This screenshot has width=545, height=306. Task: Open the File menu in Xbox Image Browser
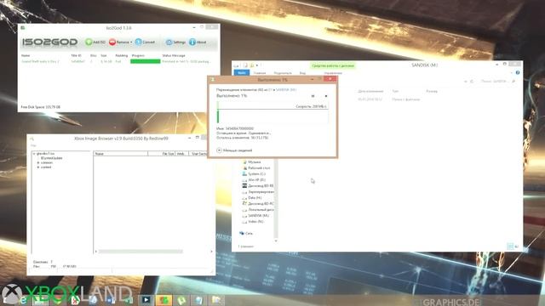pyautogui.click(x=33, y=145)
